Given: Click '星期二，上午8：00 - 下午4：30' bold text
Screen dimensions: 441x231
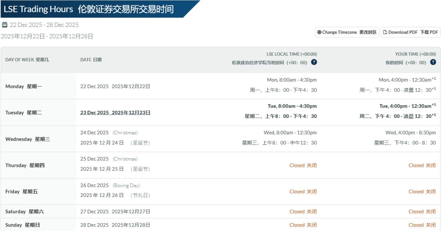Looking at the screenshot, I should point(281,117).
